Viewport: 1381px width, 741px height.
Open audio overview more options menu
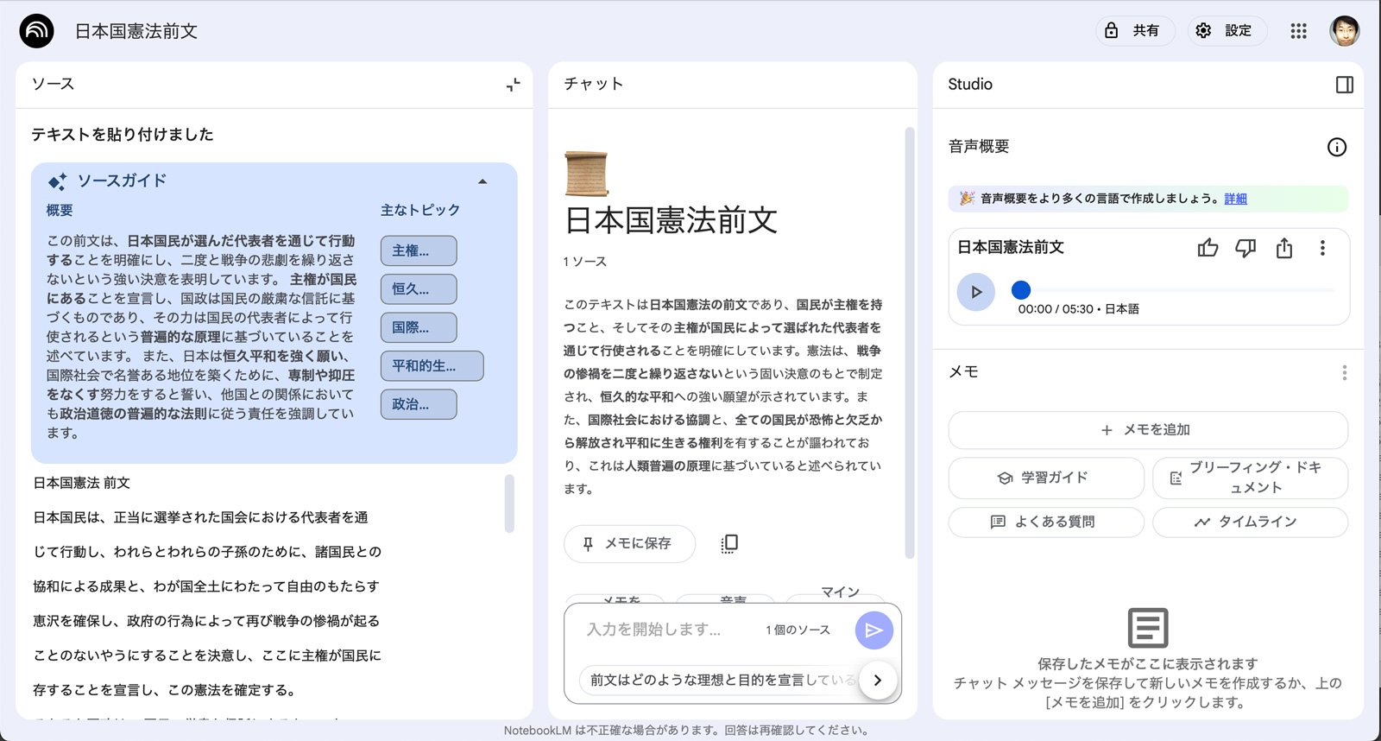click(1322, 249)
